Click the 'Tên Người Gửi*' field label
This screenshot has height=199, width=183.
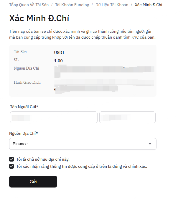point(24,107)
